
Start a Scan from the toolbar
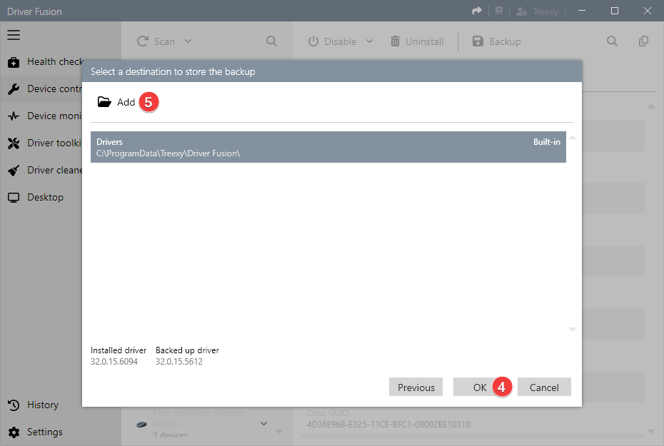click(156, 41)
